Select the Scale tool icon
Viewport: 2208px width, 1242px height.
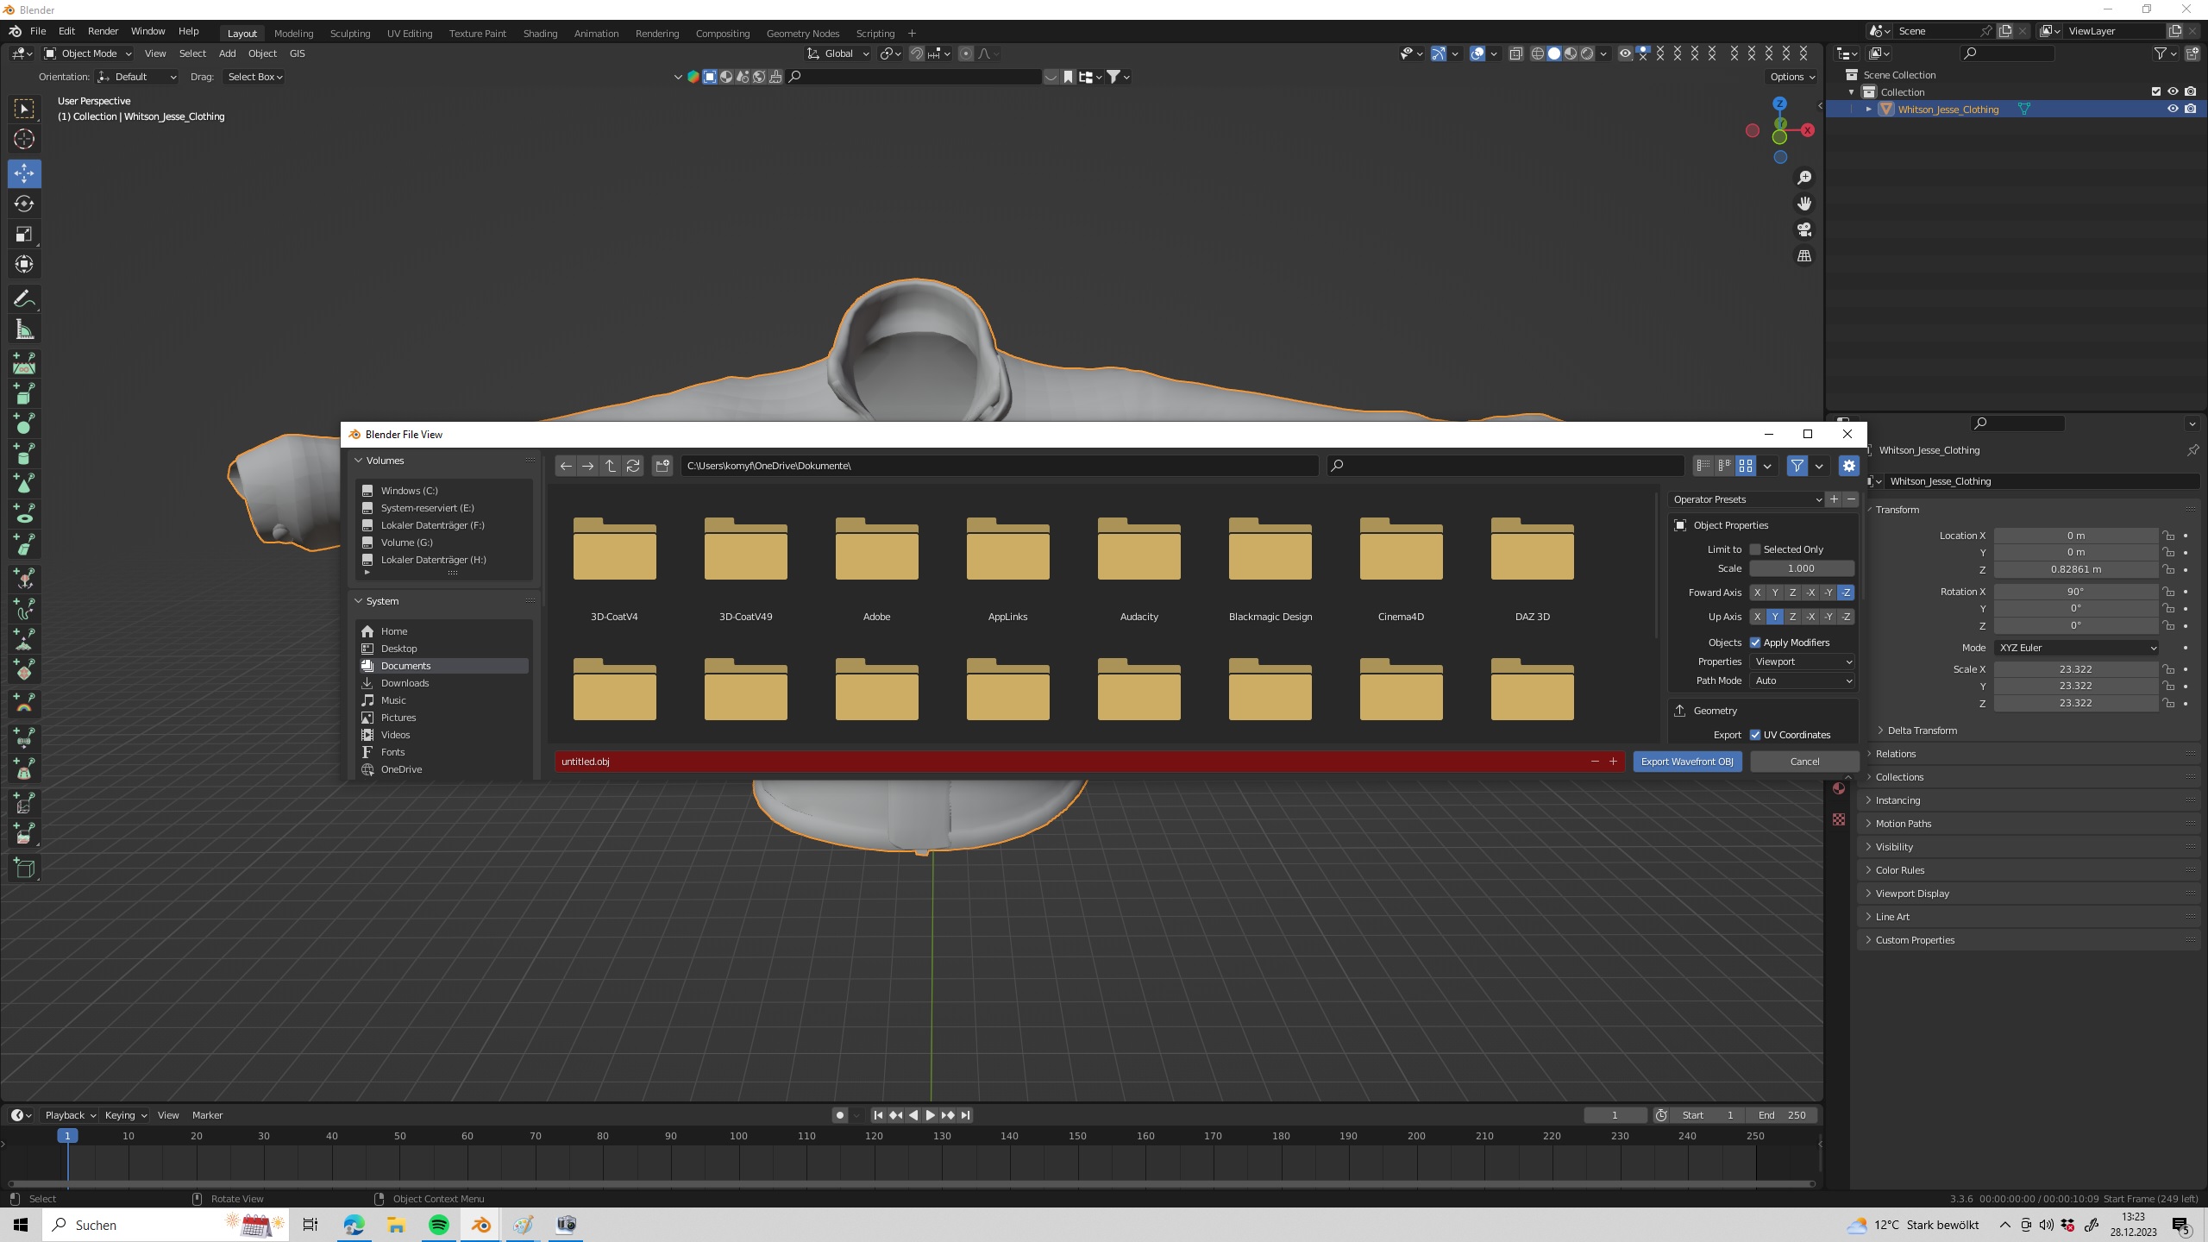click(x=24, y=234)
